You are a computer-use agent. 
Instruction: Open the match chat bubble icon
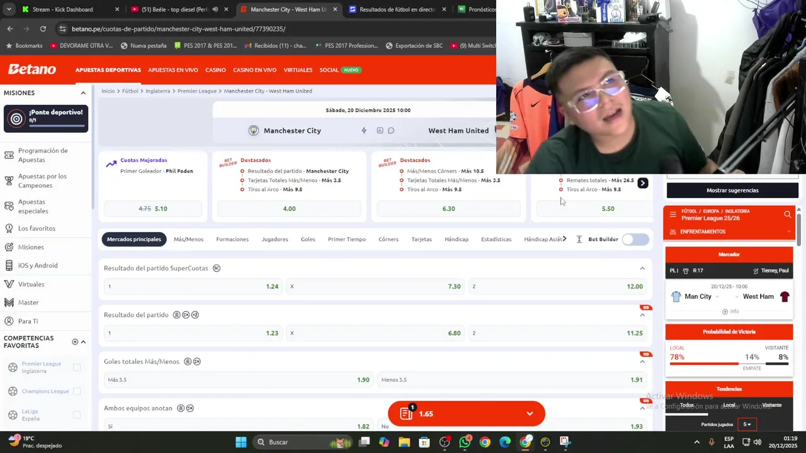pyautogui.click(x=391, y=130)
